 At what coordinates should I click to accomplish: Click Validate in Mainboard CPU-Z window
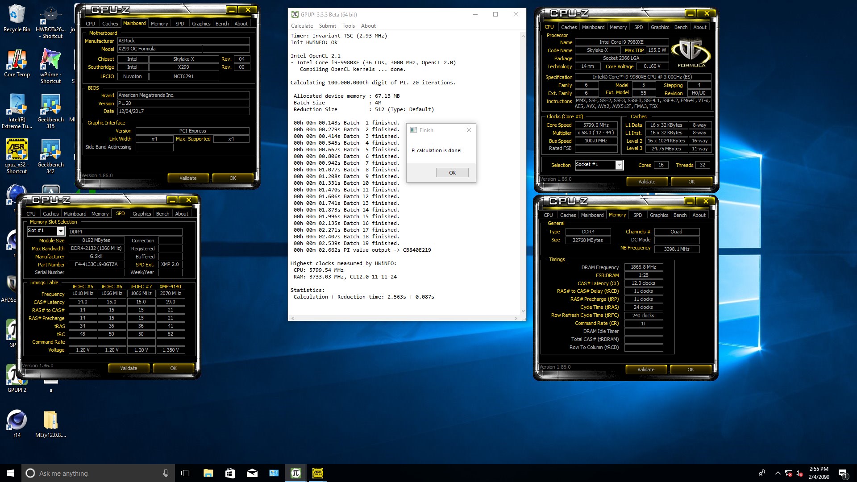tap(188, 178)
